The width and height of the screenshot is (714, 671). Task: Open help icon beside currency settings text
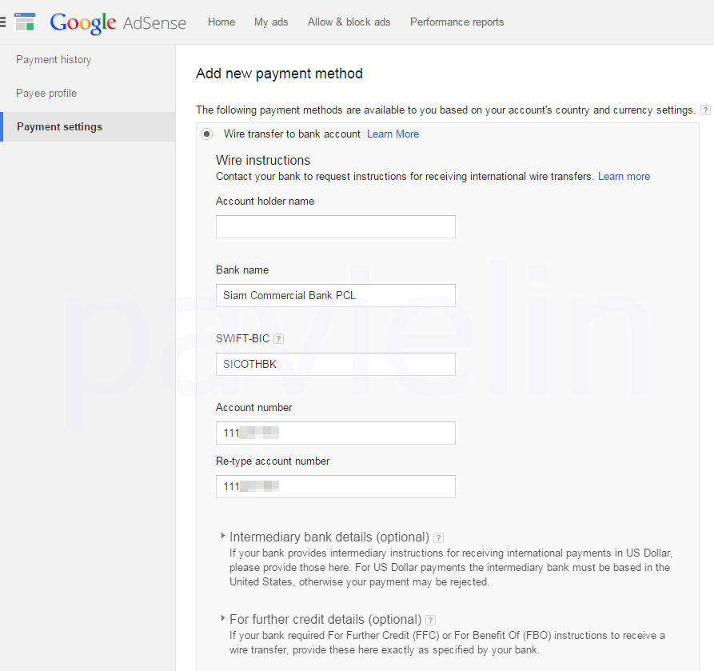[704, 110]
